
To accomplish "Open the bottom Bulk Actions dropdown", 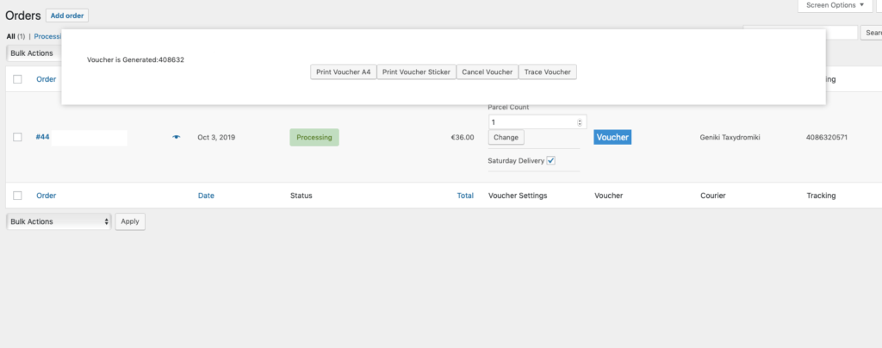I will [x=59, y=221].
